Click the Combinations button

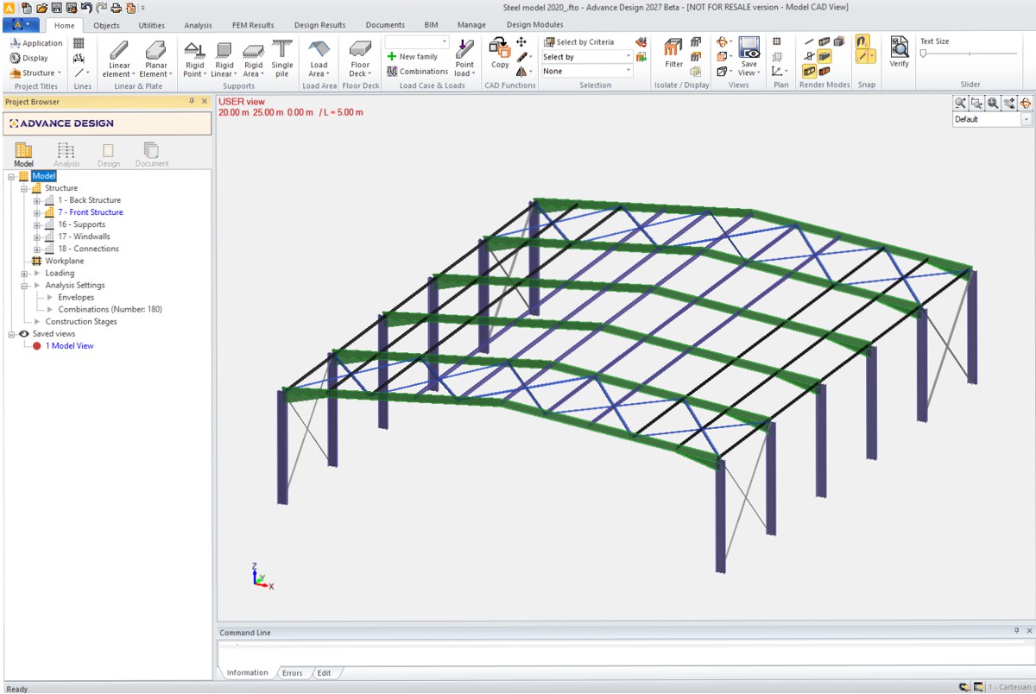(418, 72)
